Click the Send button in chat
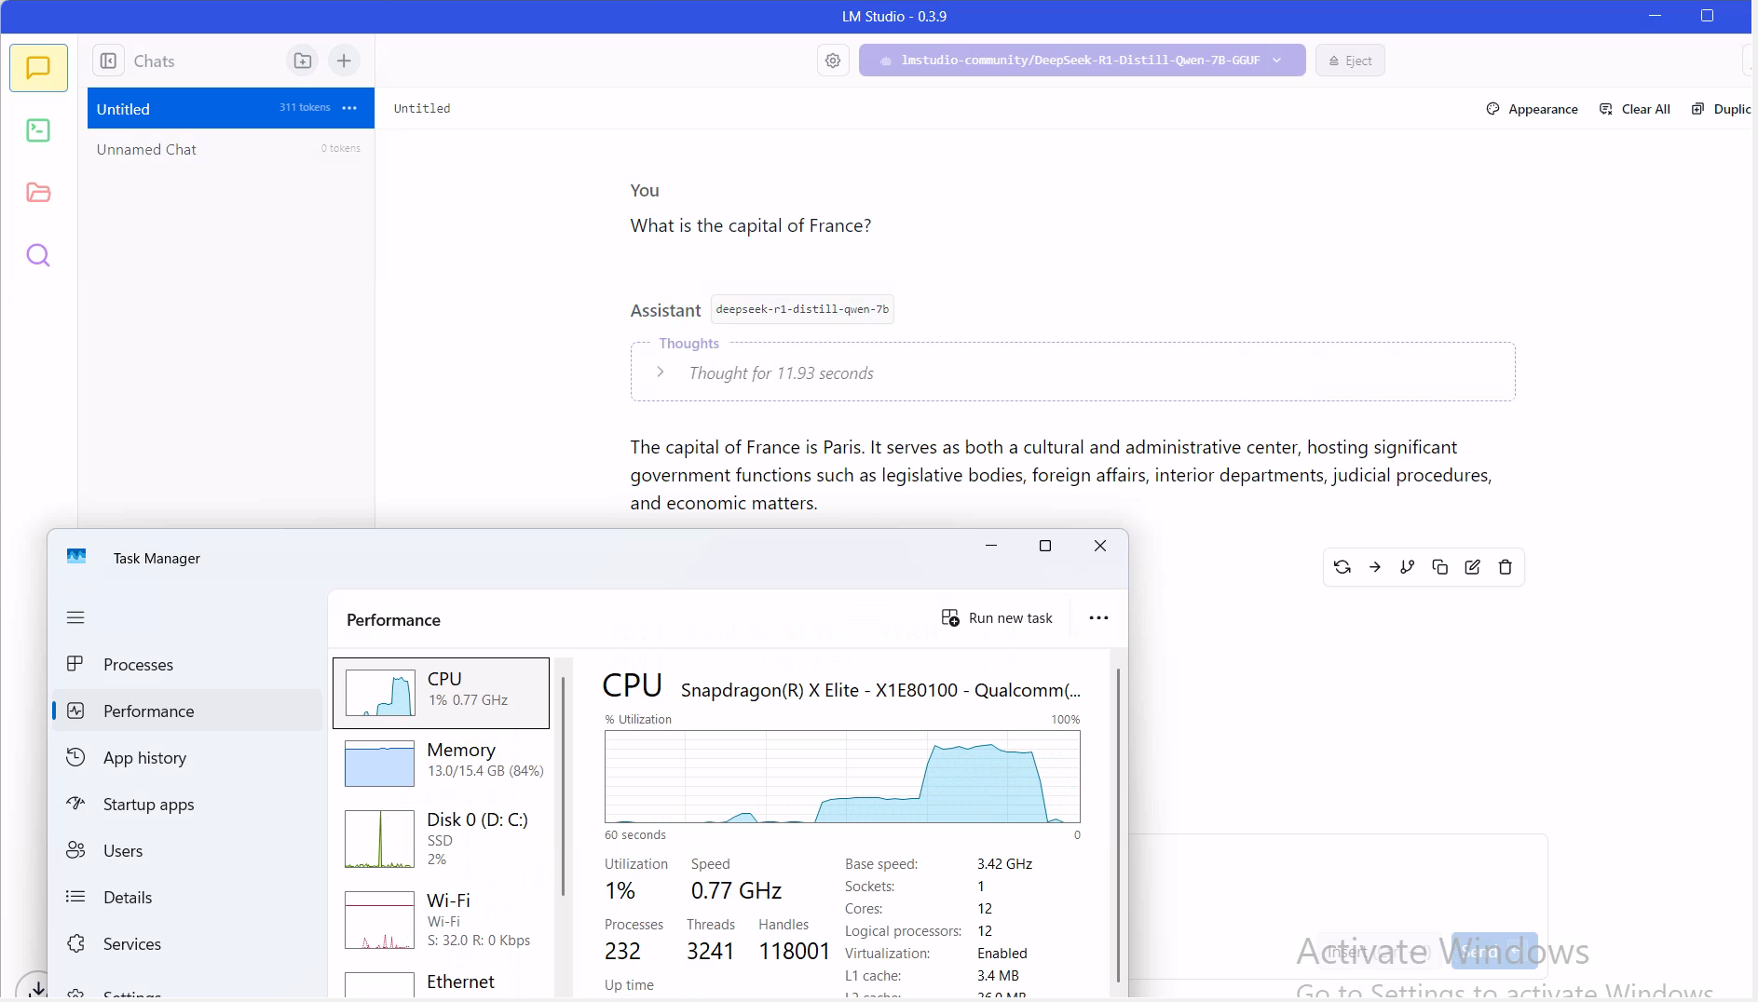 tap(1494, 951)
